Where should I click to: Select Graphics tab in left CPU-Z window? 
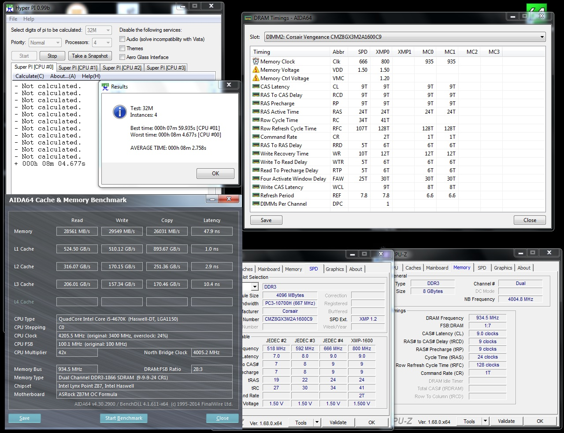[335, 269]
